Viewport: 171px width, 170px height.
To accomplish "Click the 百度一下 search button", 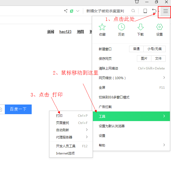I will (18, 109).
